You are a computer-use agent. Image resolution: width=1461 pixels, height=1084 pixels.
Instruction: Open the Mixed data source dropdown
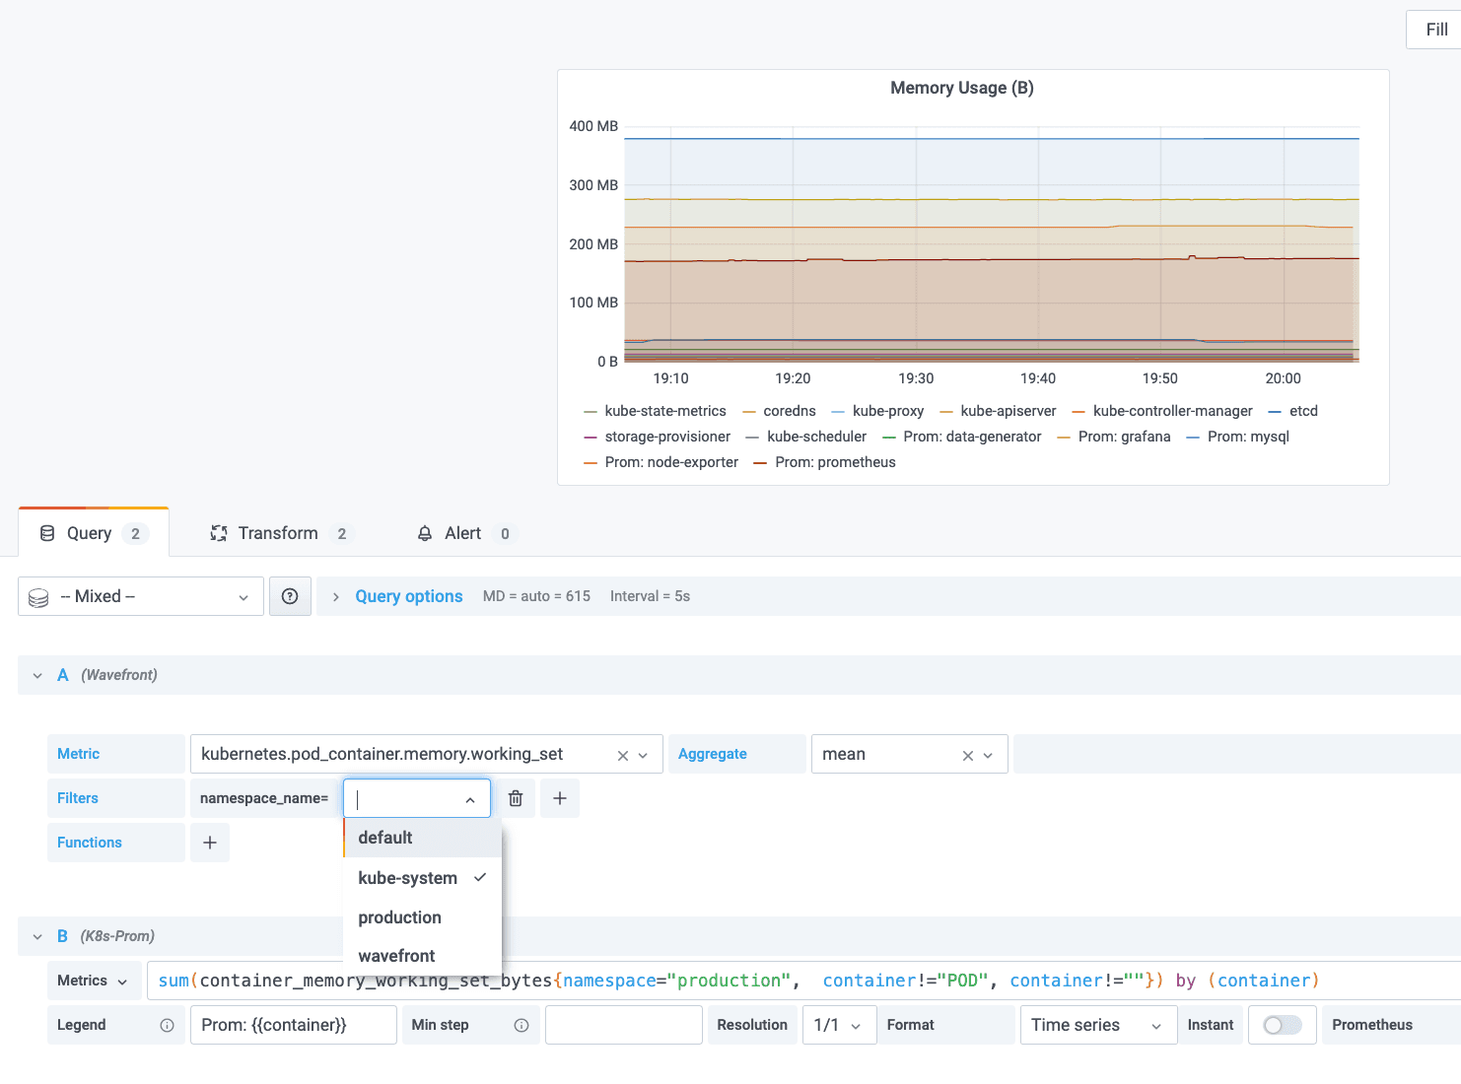[141, 596]
